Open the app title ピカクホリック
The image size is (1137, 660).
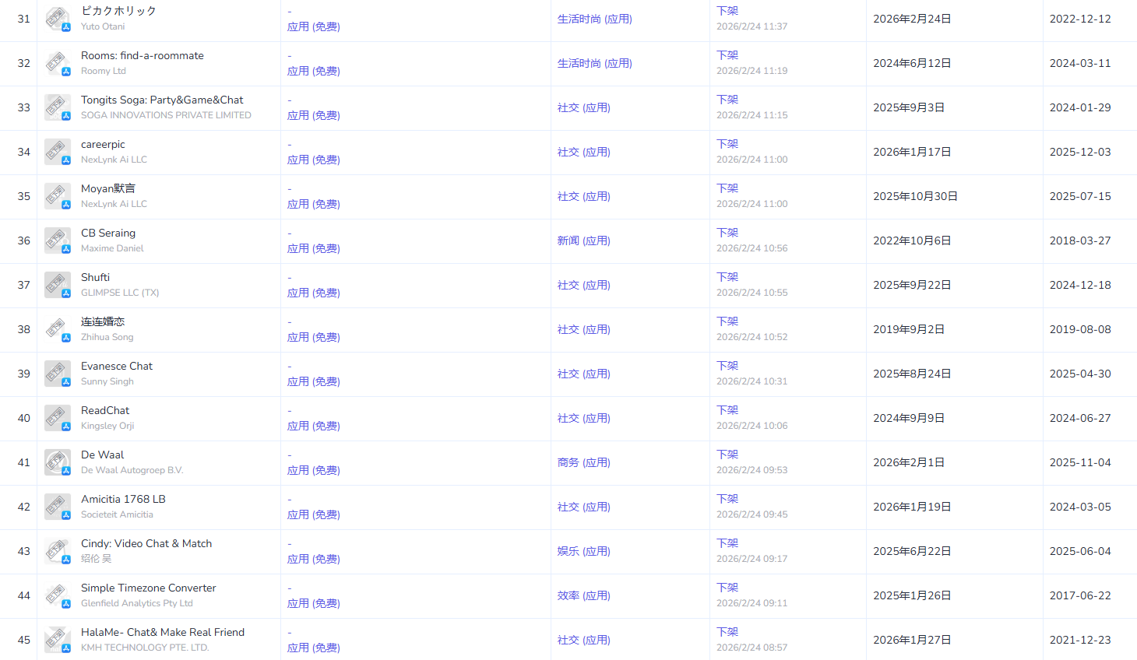click(x=118, y=11)
